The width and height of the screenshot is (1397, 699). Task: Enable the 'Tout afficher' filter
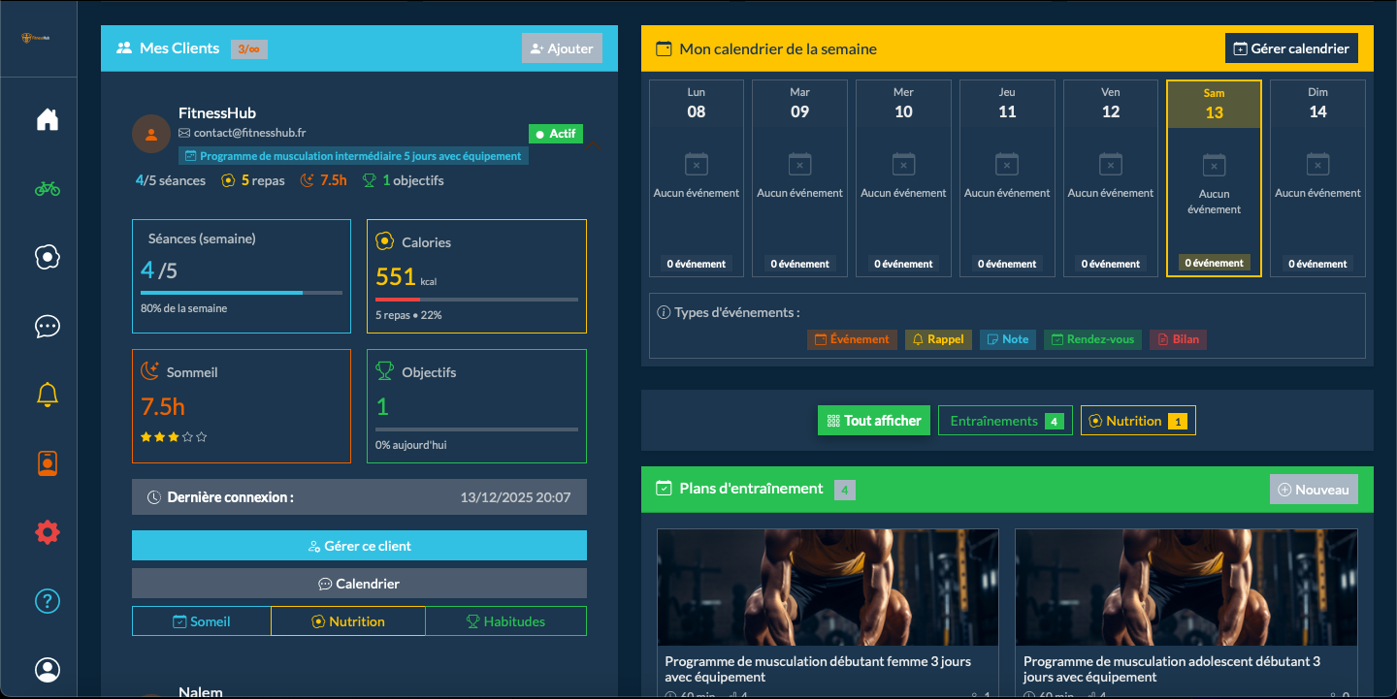[x=873, y=420]
